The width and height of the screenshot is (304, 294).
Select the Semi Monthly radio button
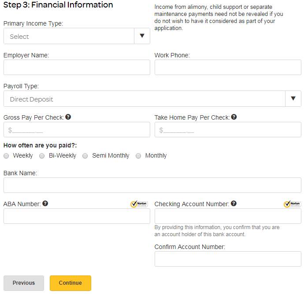[85, 156]
